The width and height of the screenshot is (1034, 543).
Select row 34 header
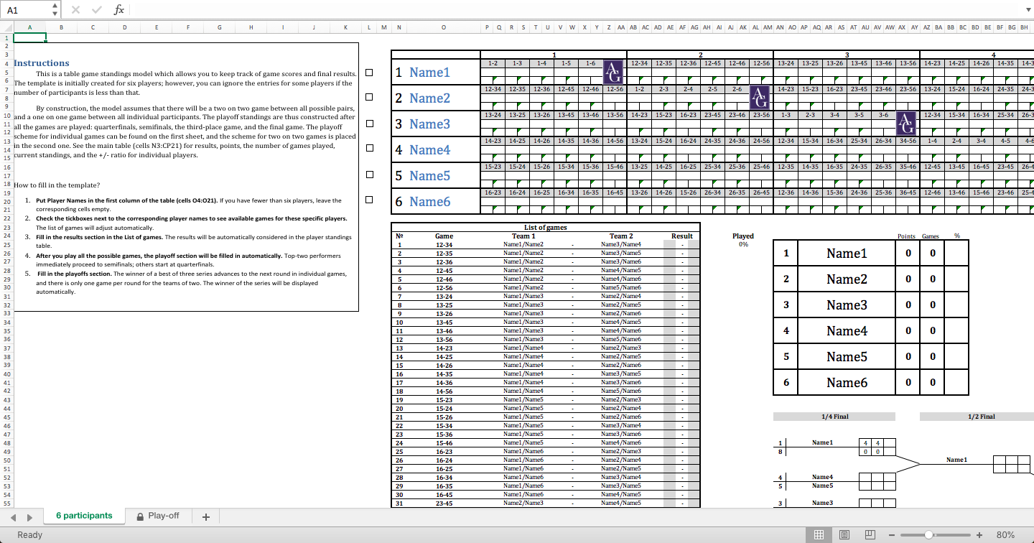[x=6, y=322]
